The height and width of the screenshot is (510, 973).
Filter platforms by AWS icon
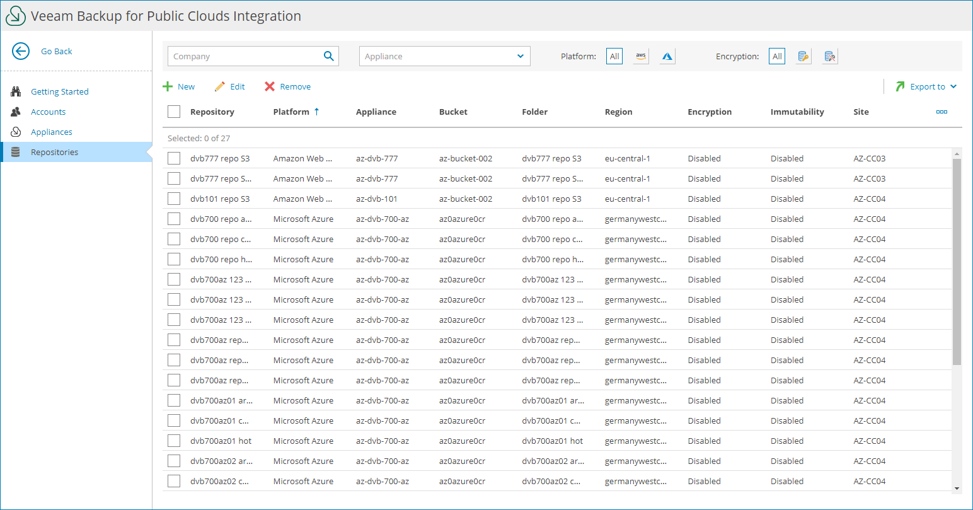640,55
